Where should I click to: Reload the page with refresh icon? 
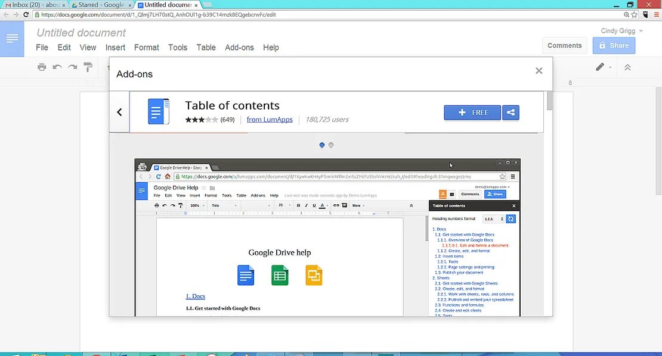[26, 14]
